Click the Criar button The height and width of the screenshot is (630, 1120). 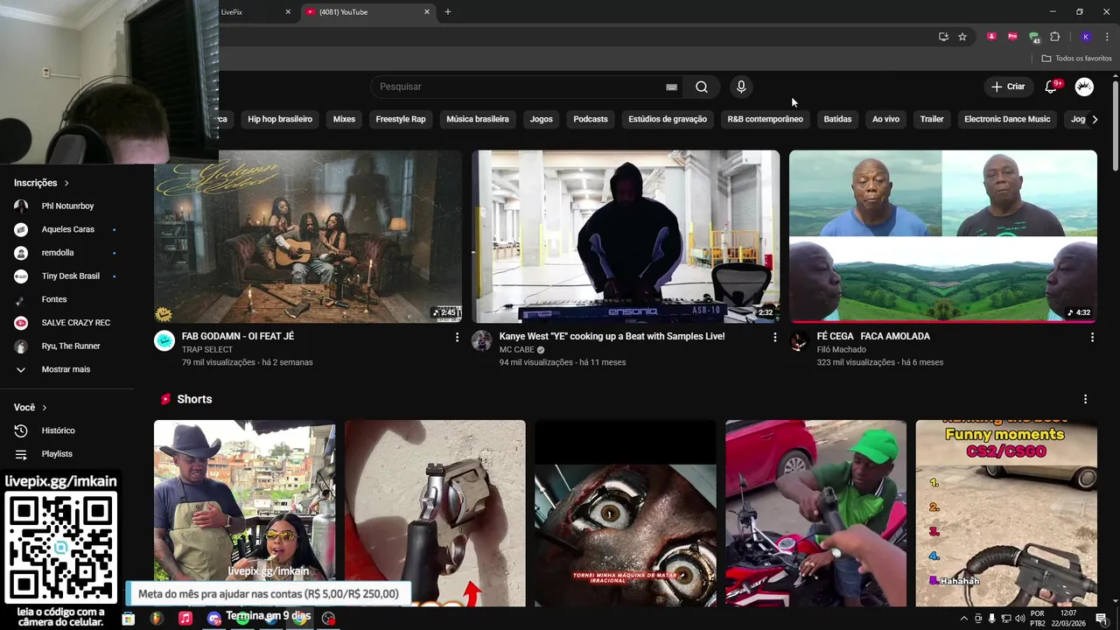click(1007, 87)
